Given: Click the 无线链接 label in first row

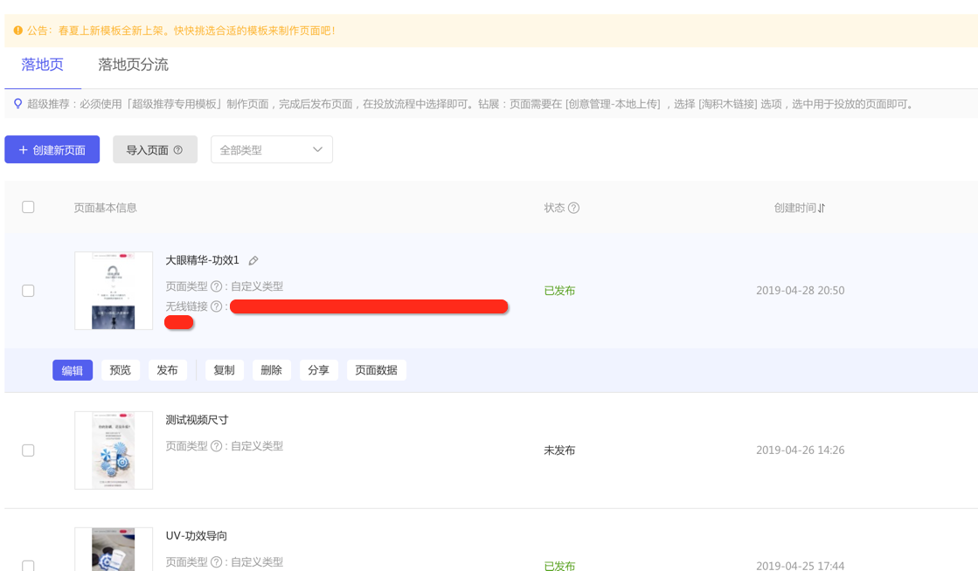Looking at the screenshot, I should [186, 306].
